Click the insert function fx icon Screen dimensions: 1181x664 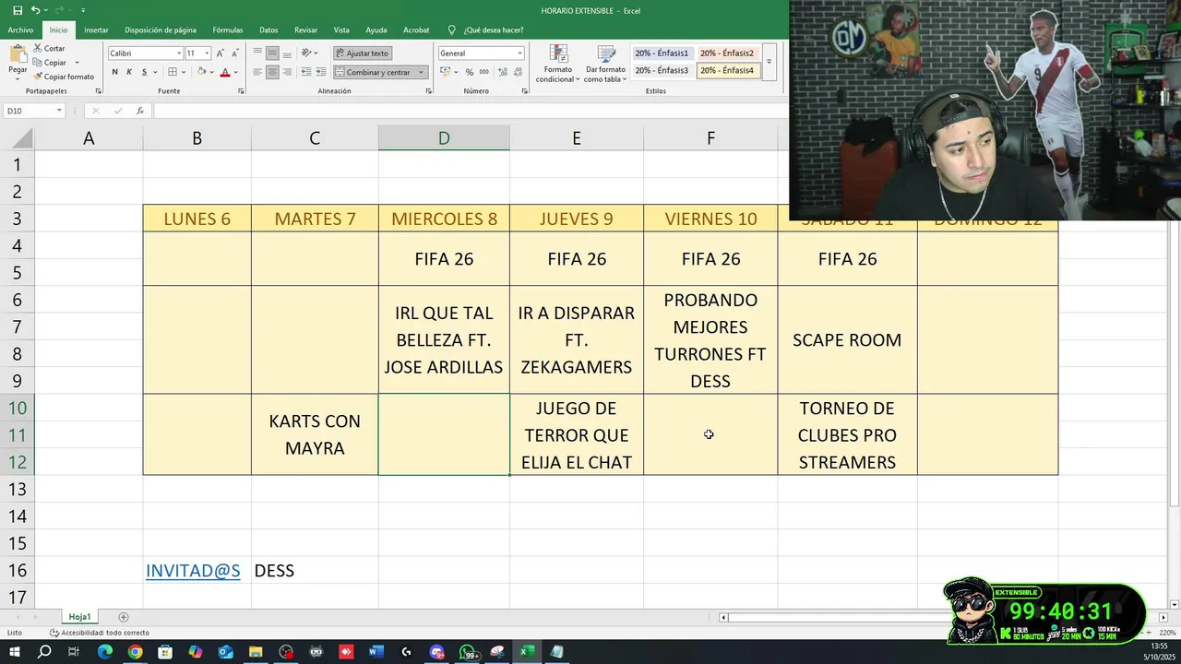(x=140, y=111)
